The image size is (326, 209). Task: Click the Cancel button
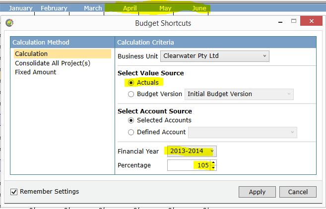point(298,192)
